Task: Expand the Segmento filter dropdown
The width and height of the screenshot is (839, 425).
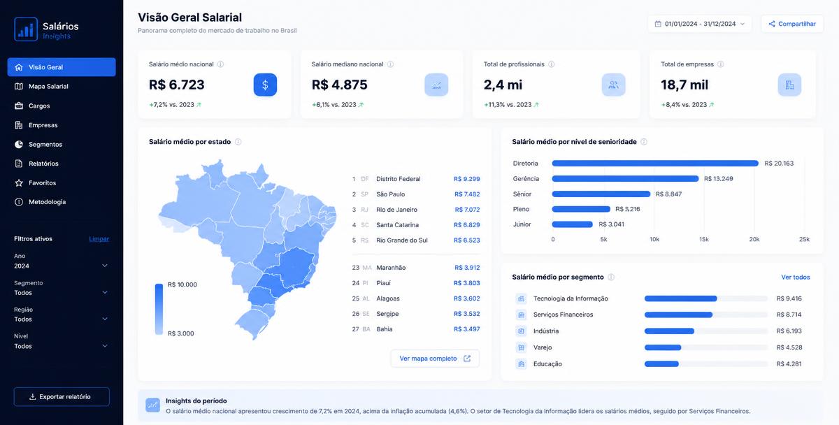Action: click(62, 292)
